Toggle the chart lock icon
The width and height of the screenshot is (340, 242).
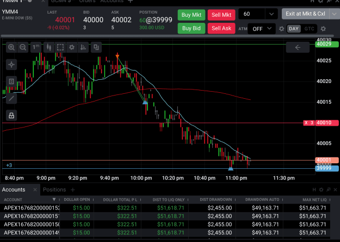coord(11,116)
